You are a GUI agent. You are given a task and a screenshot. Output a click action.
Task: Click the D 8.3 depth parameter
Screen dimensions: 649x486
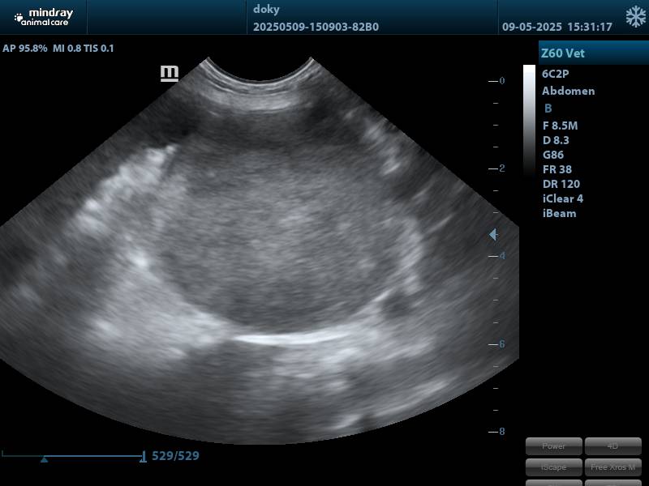tap(556, 140)
